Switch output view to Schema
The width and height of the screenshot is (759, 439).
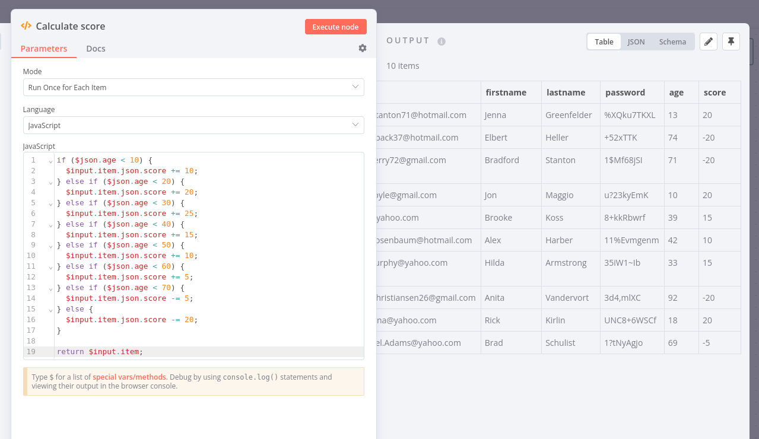(672, 42)
